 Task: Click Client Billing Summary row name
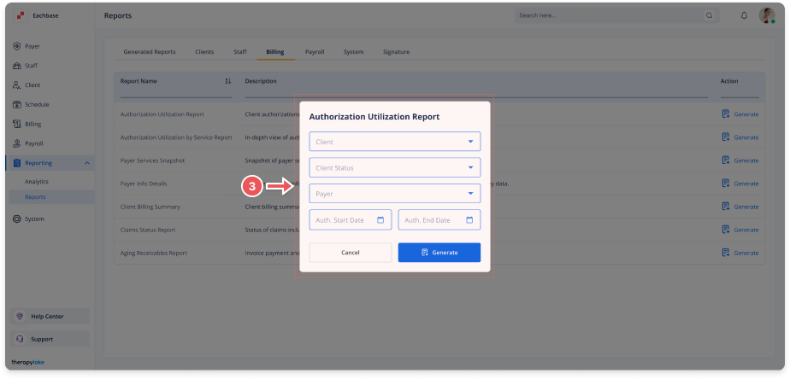[150, 207]
